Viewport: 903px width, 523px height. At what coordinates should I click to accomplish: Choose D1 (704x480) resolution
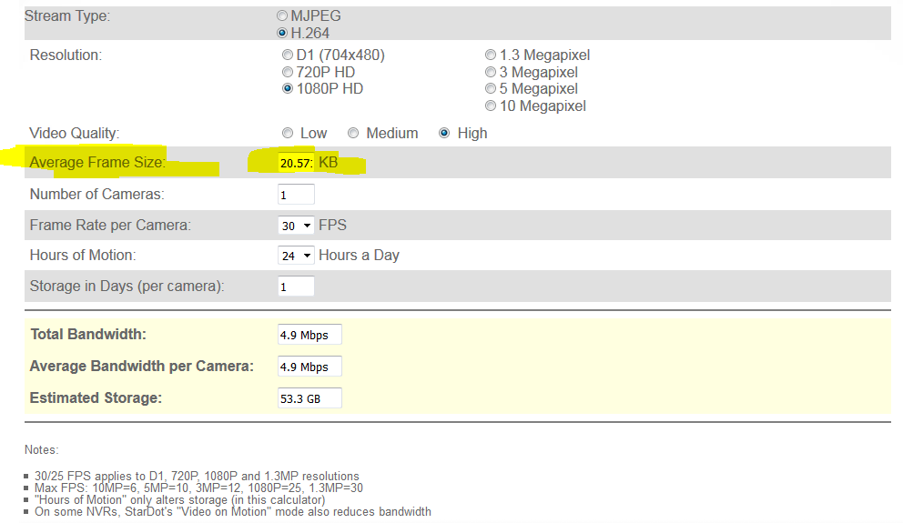[288, 55]
